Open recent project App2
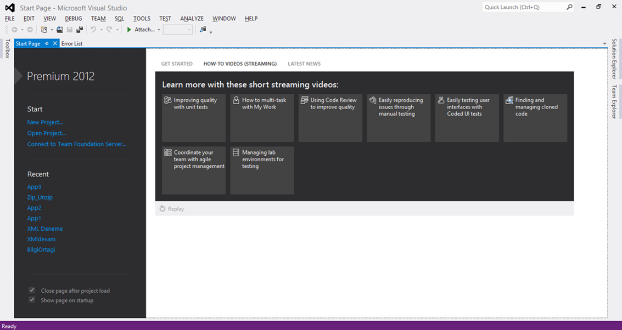The image size is (622, 330). tap(34, 208)
